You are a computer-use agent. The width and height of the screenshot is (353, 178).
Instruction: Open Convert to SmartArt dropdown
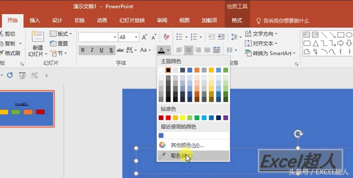click(270, 53)
